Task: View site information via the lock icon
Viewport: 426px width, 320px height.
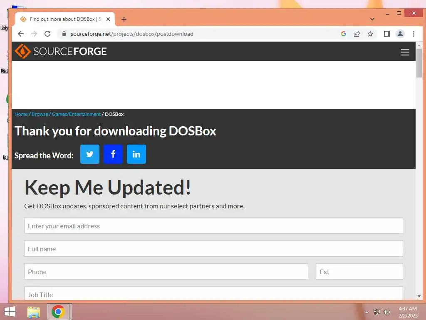Action: tap(64, 34)
